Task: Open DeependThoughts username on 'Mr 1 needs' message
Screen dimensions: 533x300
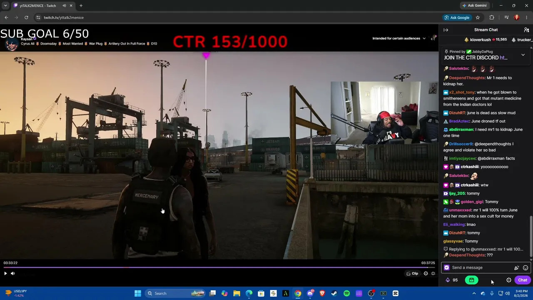Action: (467, 78)
